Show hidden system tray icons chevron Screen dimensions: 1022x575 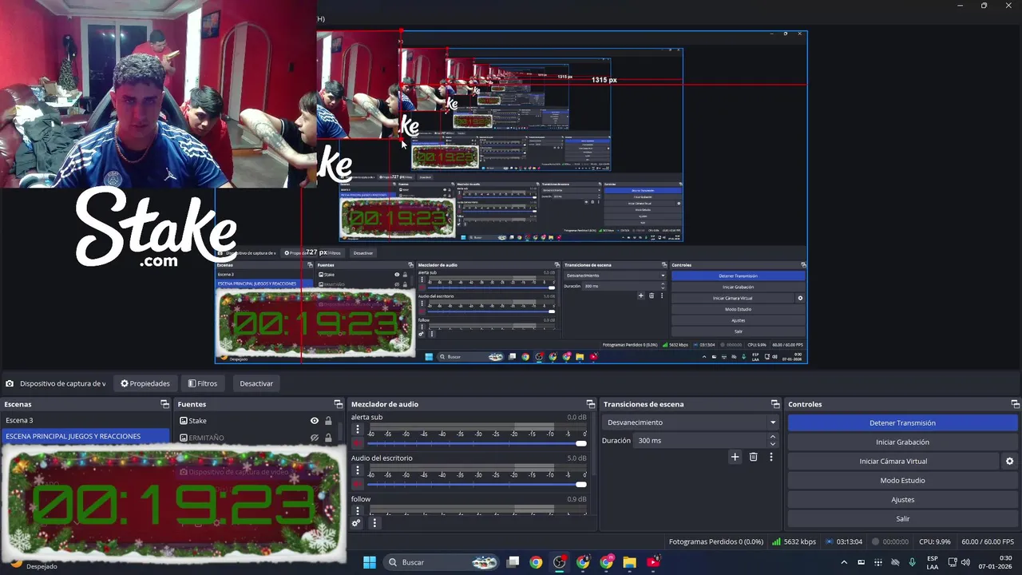[x=844, y=562]
